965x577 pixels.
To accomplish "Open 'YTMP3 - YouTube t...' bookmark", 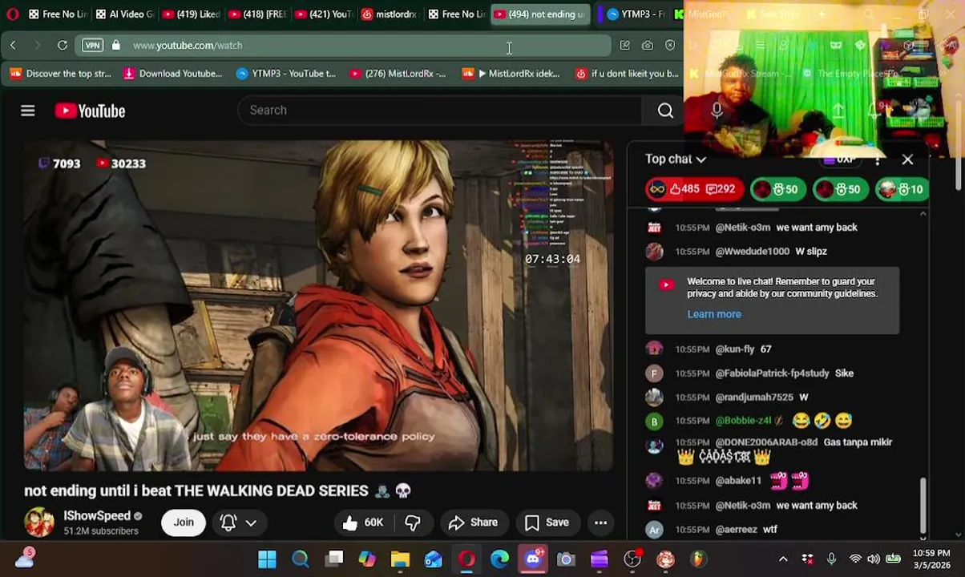I will pos(286,74).
